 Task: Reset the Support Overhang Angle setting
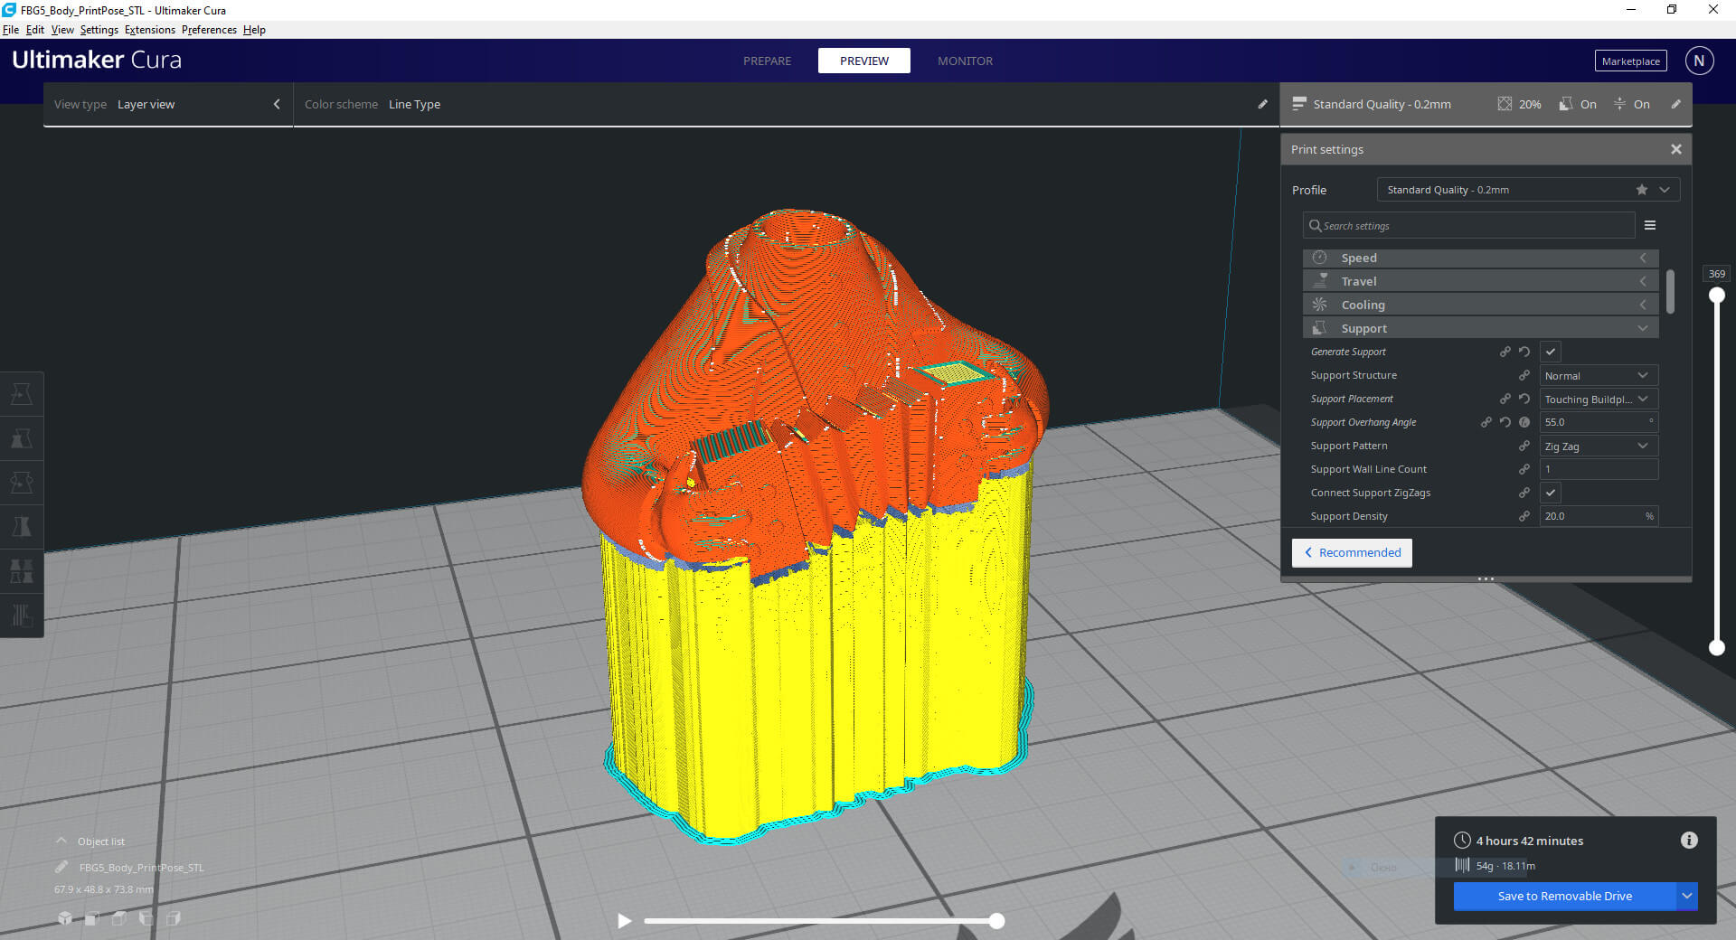[x=1505, y=422]
